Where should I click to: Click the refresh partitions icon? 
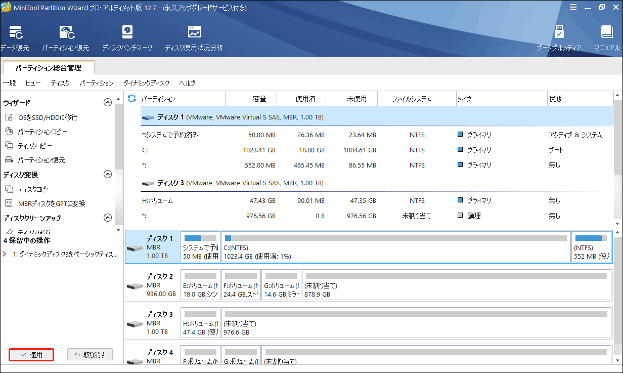click(131, 98)
